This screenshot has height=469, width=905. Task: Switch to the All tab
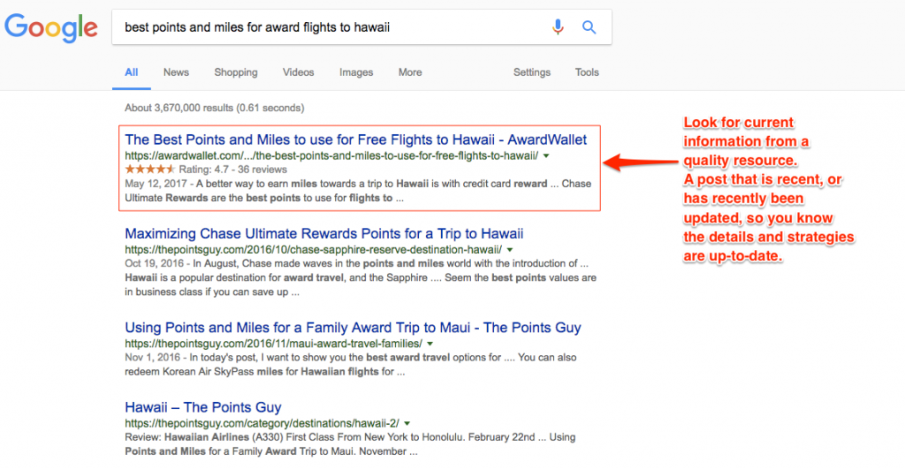(132, 72)
